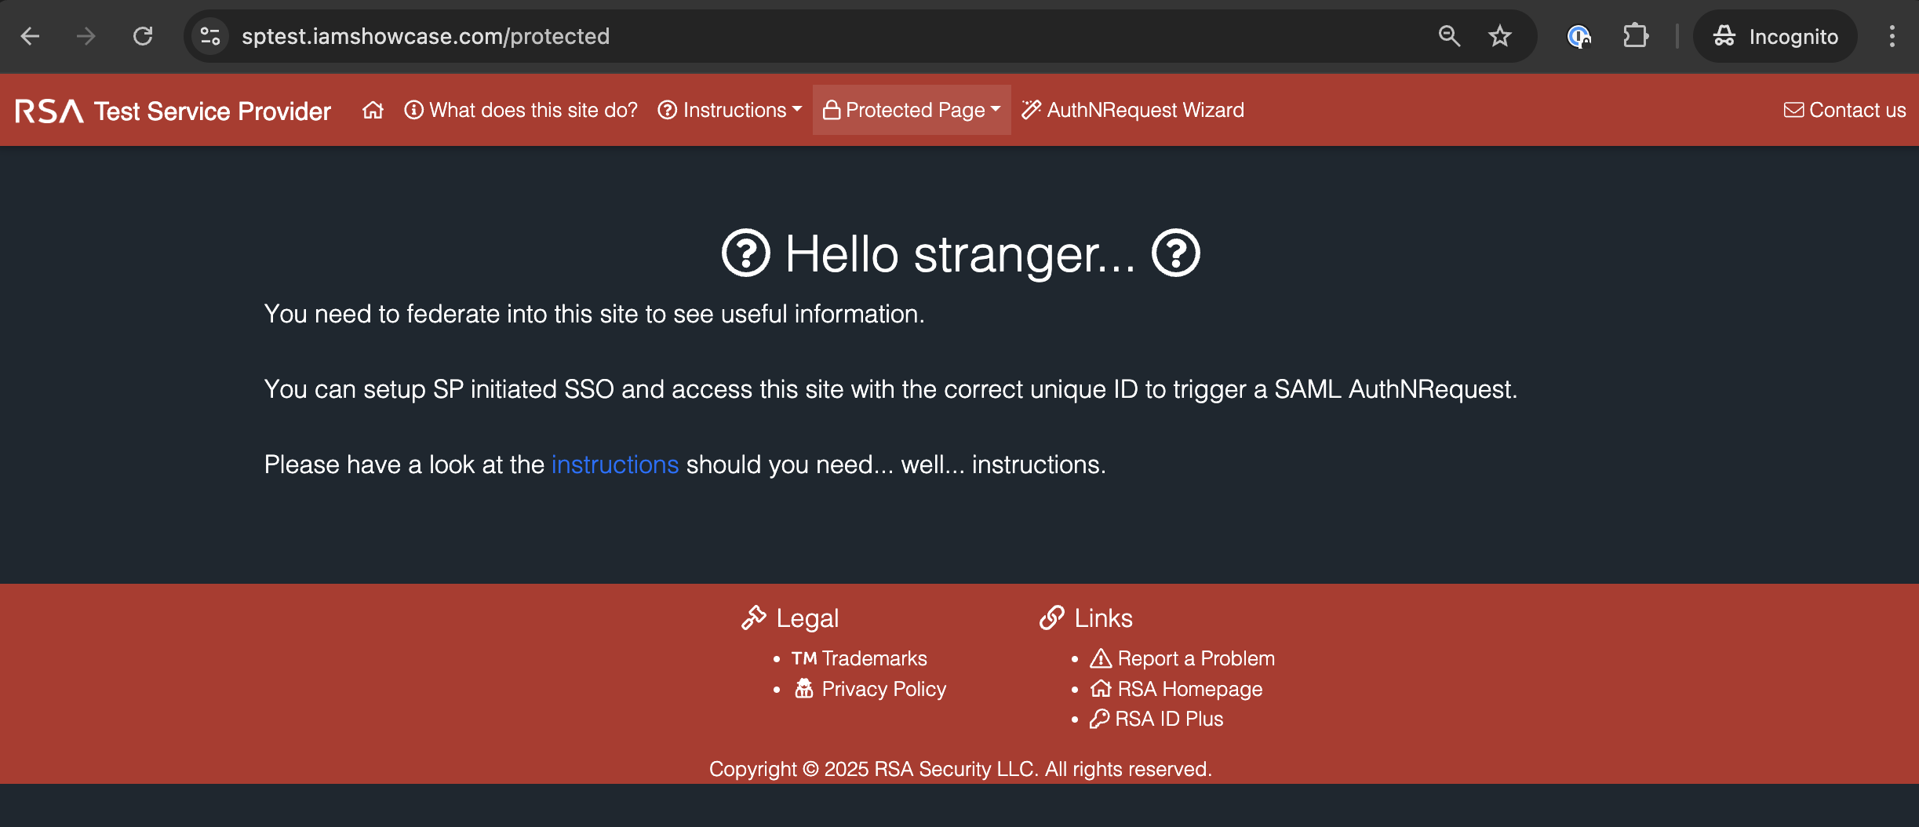Click the browser forward arrow

[86, 35]
